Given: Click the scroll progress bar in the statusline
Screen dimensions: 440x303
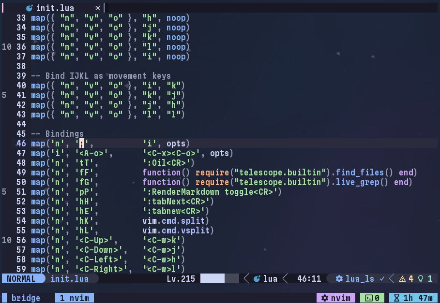Looking at the screenshot, I should (219, 279).
